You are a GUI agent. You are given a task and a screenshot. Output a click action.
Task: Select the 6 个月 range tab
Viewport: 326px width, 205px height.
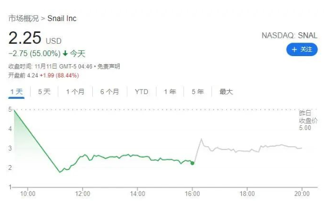coord(110,92)
